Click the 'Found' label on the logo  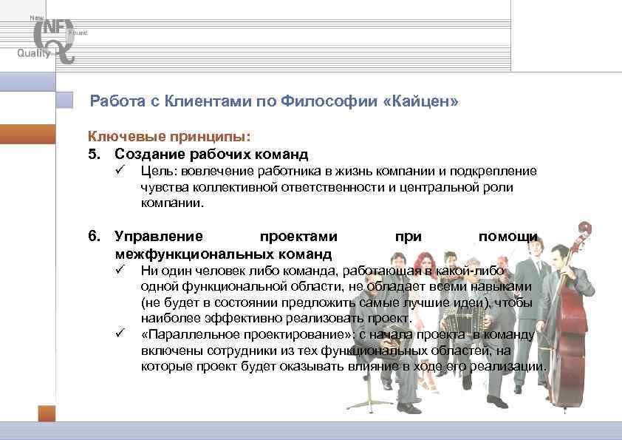click(77, 33)
